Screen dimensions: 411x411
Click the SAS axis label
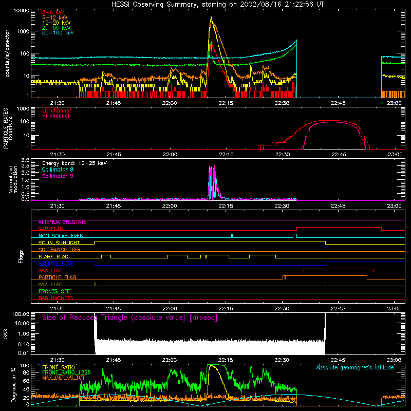pyautogui.click(x=6, y=333)
